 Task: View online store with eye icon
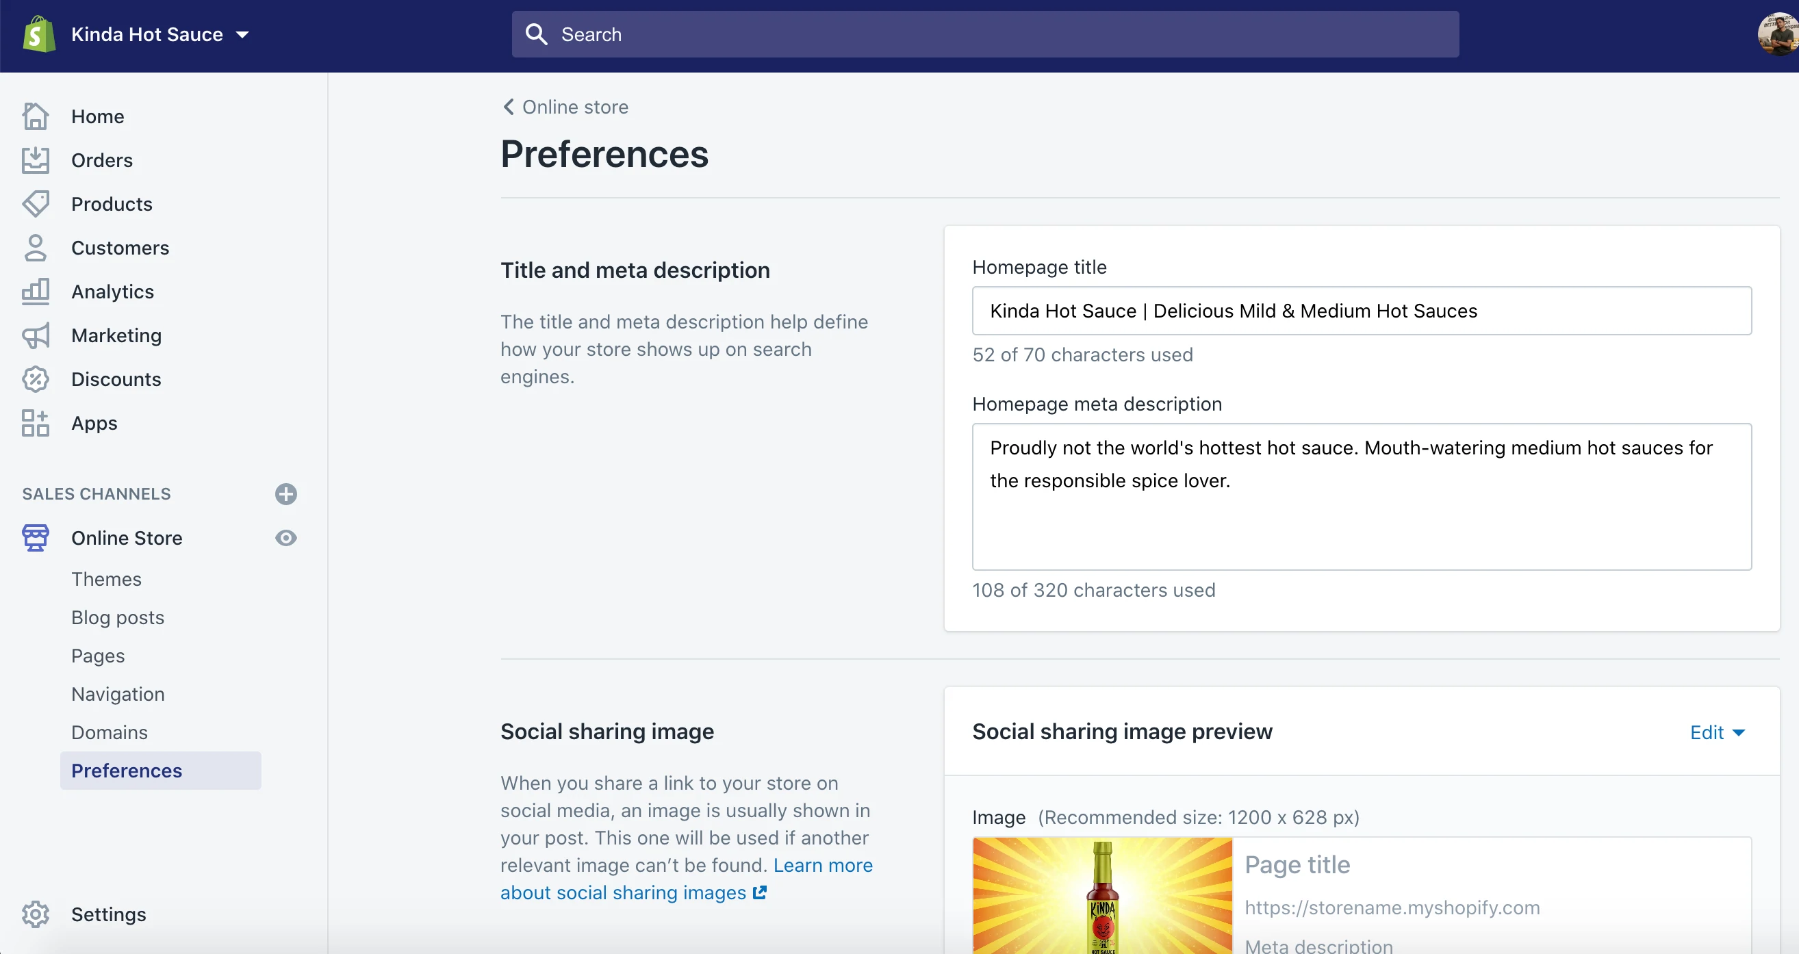click(x=285, y=538)
